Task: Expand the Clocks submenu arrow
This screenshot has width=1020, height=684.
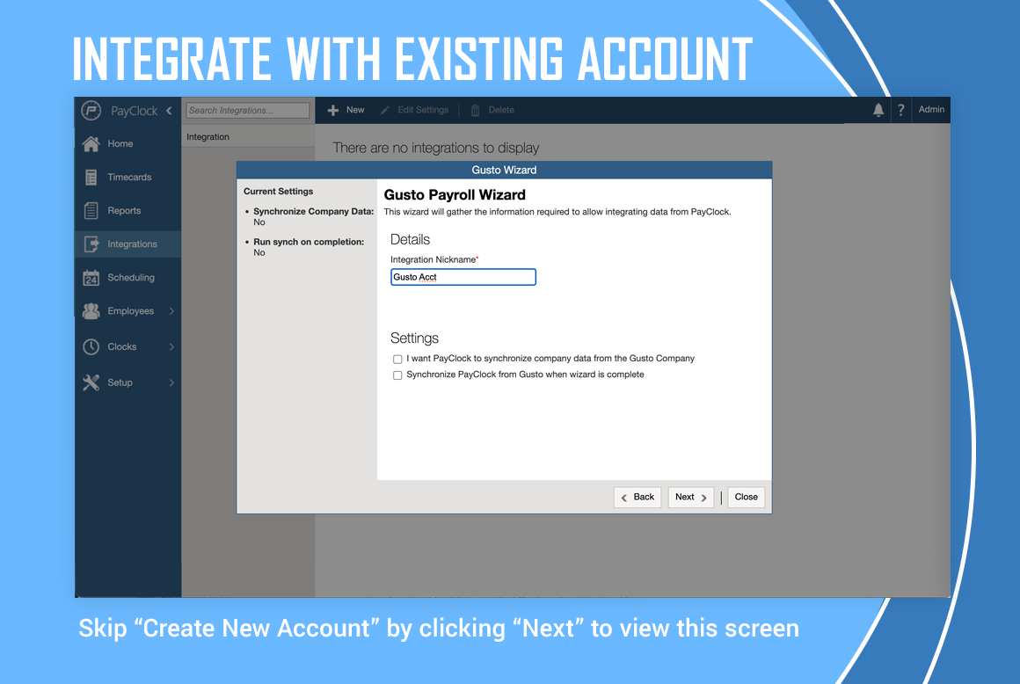Action: (171, 346)
